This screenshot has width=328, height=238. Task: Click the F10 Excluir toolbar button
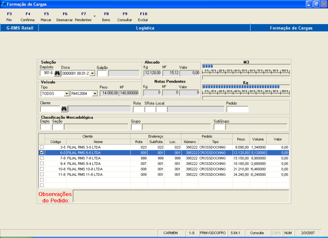143,17
